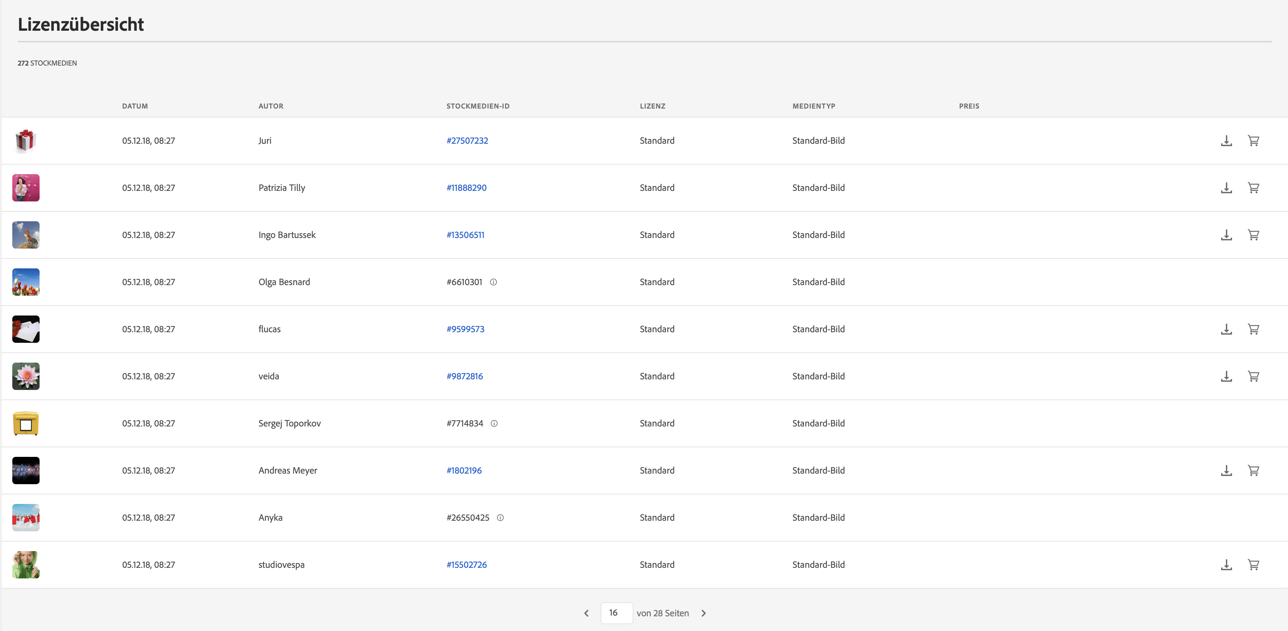Download Ingo Bartussek's stock image

1226,235
